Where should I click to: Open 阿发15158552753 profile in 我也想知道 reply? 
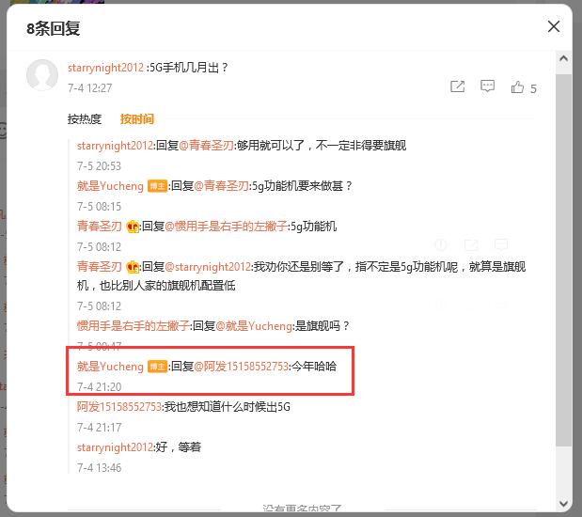click(x=119, y=407)
